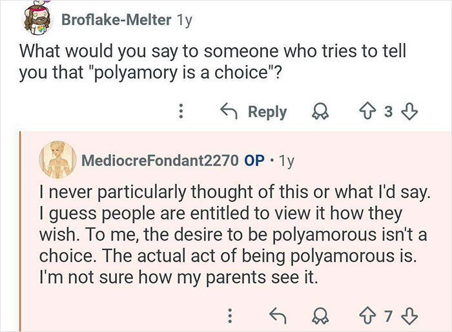Open three-dot menu on Broflake-Melter's comment
Viewport: 452px width, 332px height.
point(183,112)
